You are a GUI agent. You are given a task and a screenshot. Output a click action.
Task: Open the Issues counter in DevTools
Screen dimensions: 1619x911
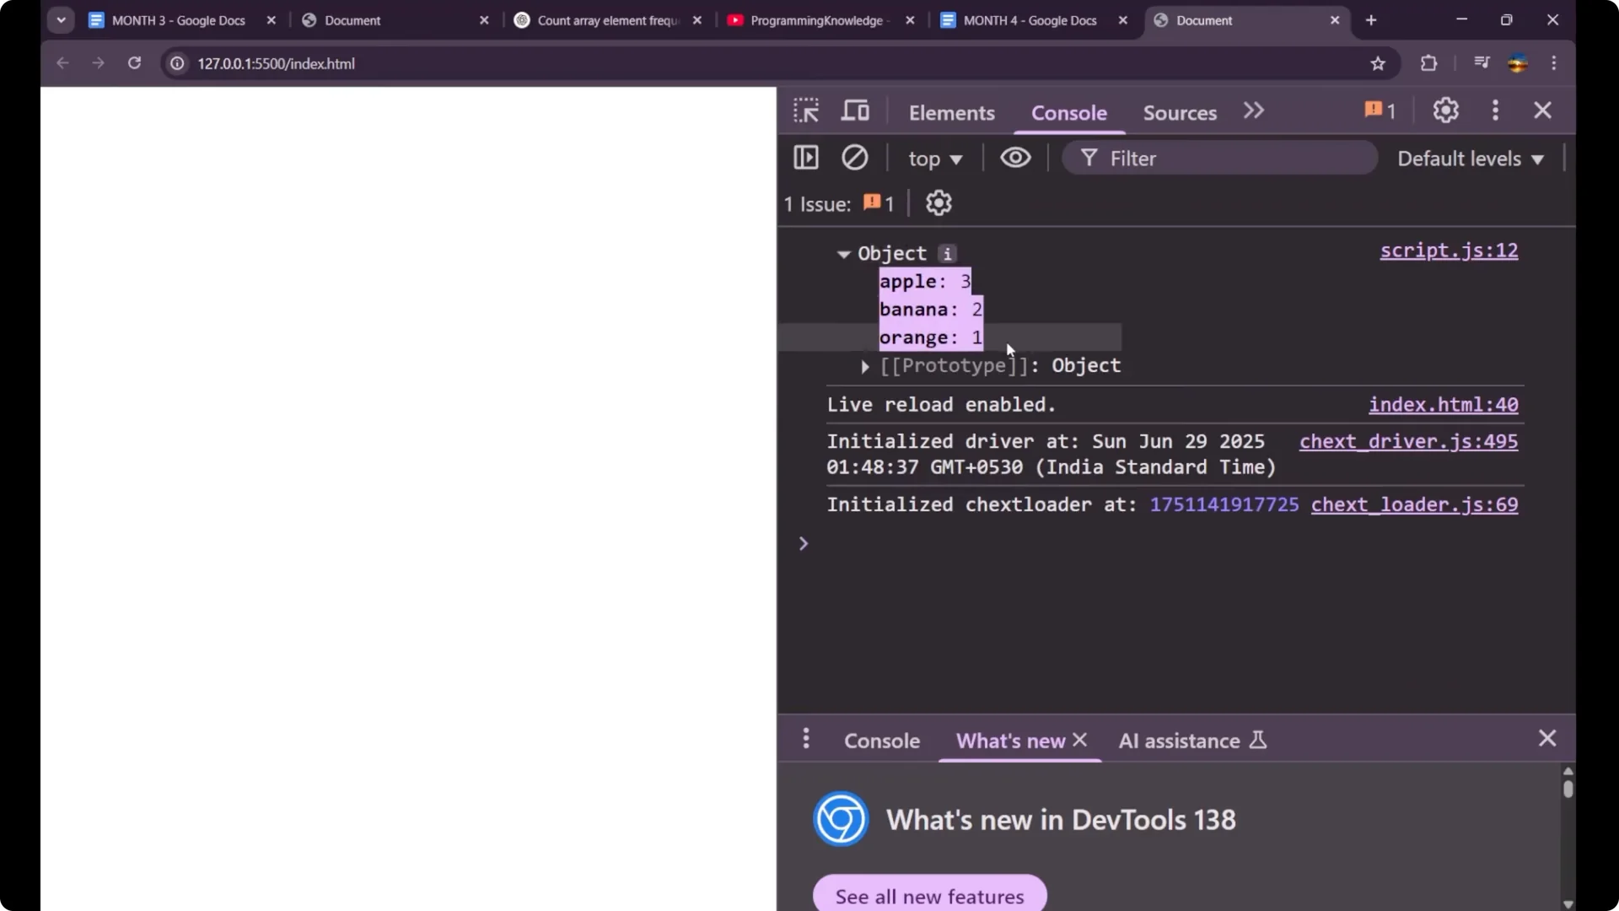(x=1379, y=110)
